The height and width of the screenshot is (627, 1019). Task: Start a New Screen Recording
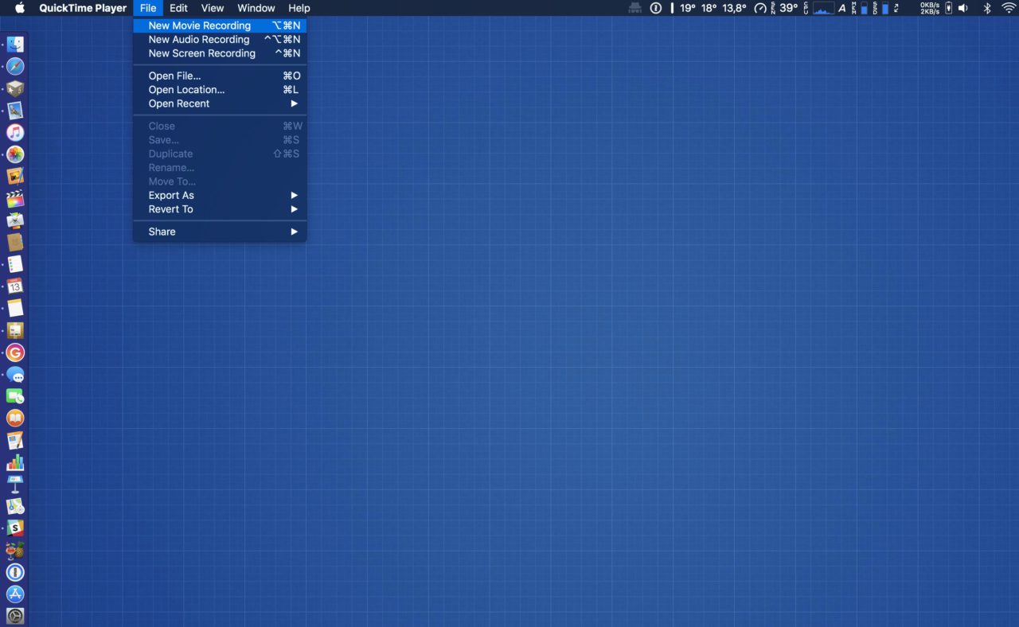220,53
